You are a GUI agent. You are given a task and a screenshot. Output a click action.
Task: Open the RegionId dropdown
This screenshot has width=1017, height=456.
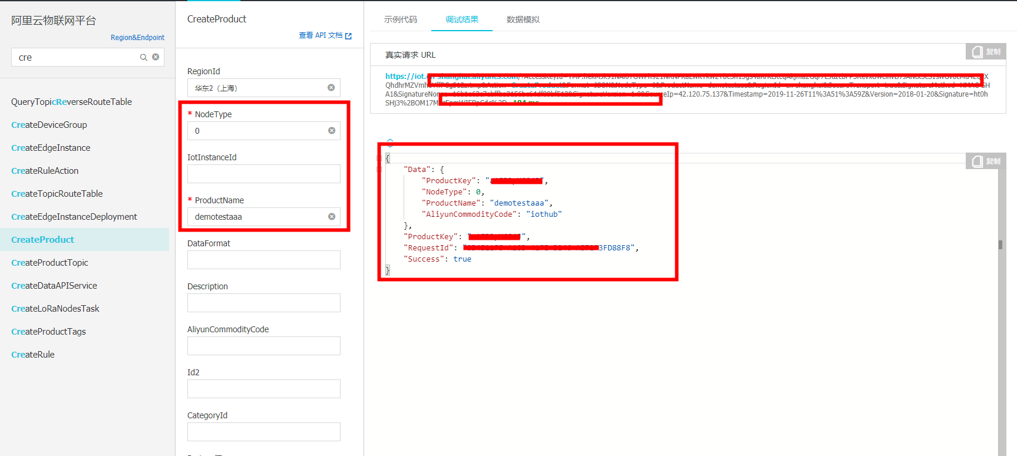pos(264,88)
